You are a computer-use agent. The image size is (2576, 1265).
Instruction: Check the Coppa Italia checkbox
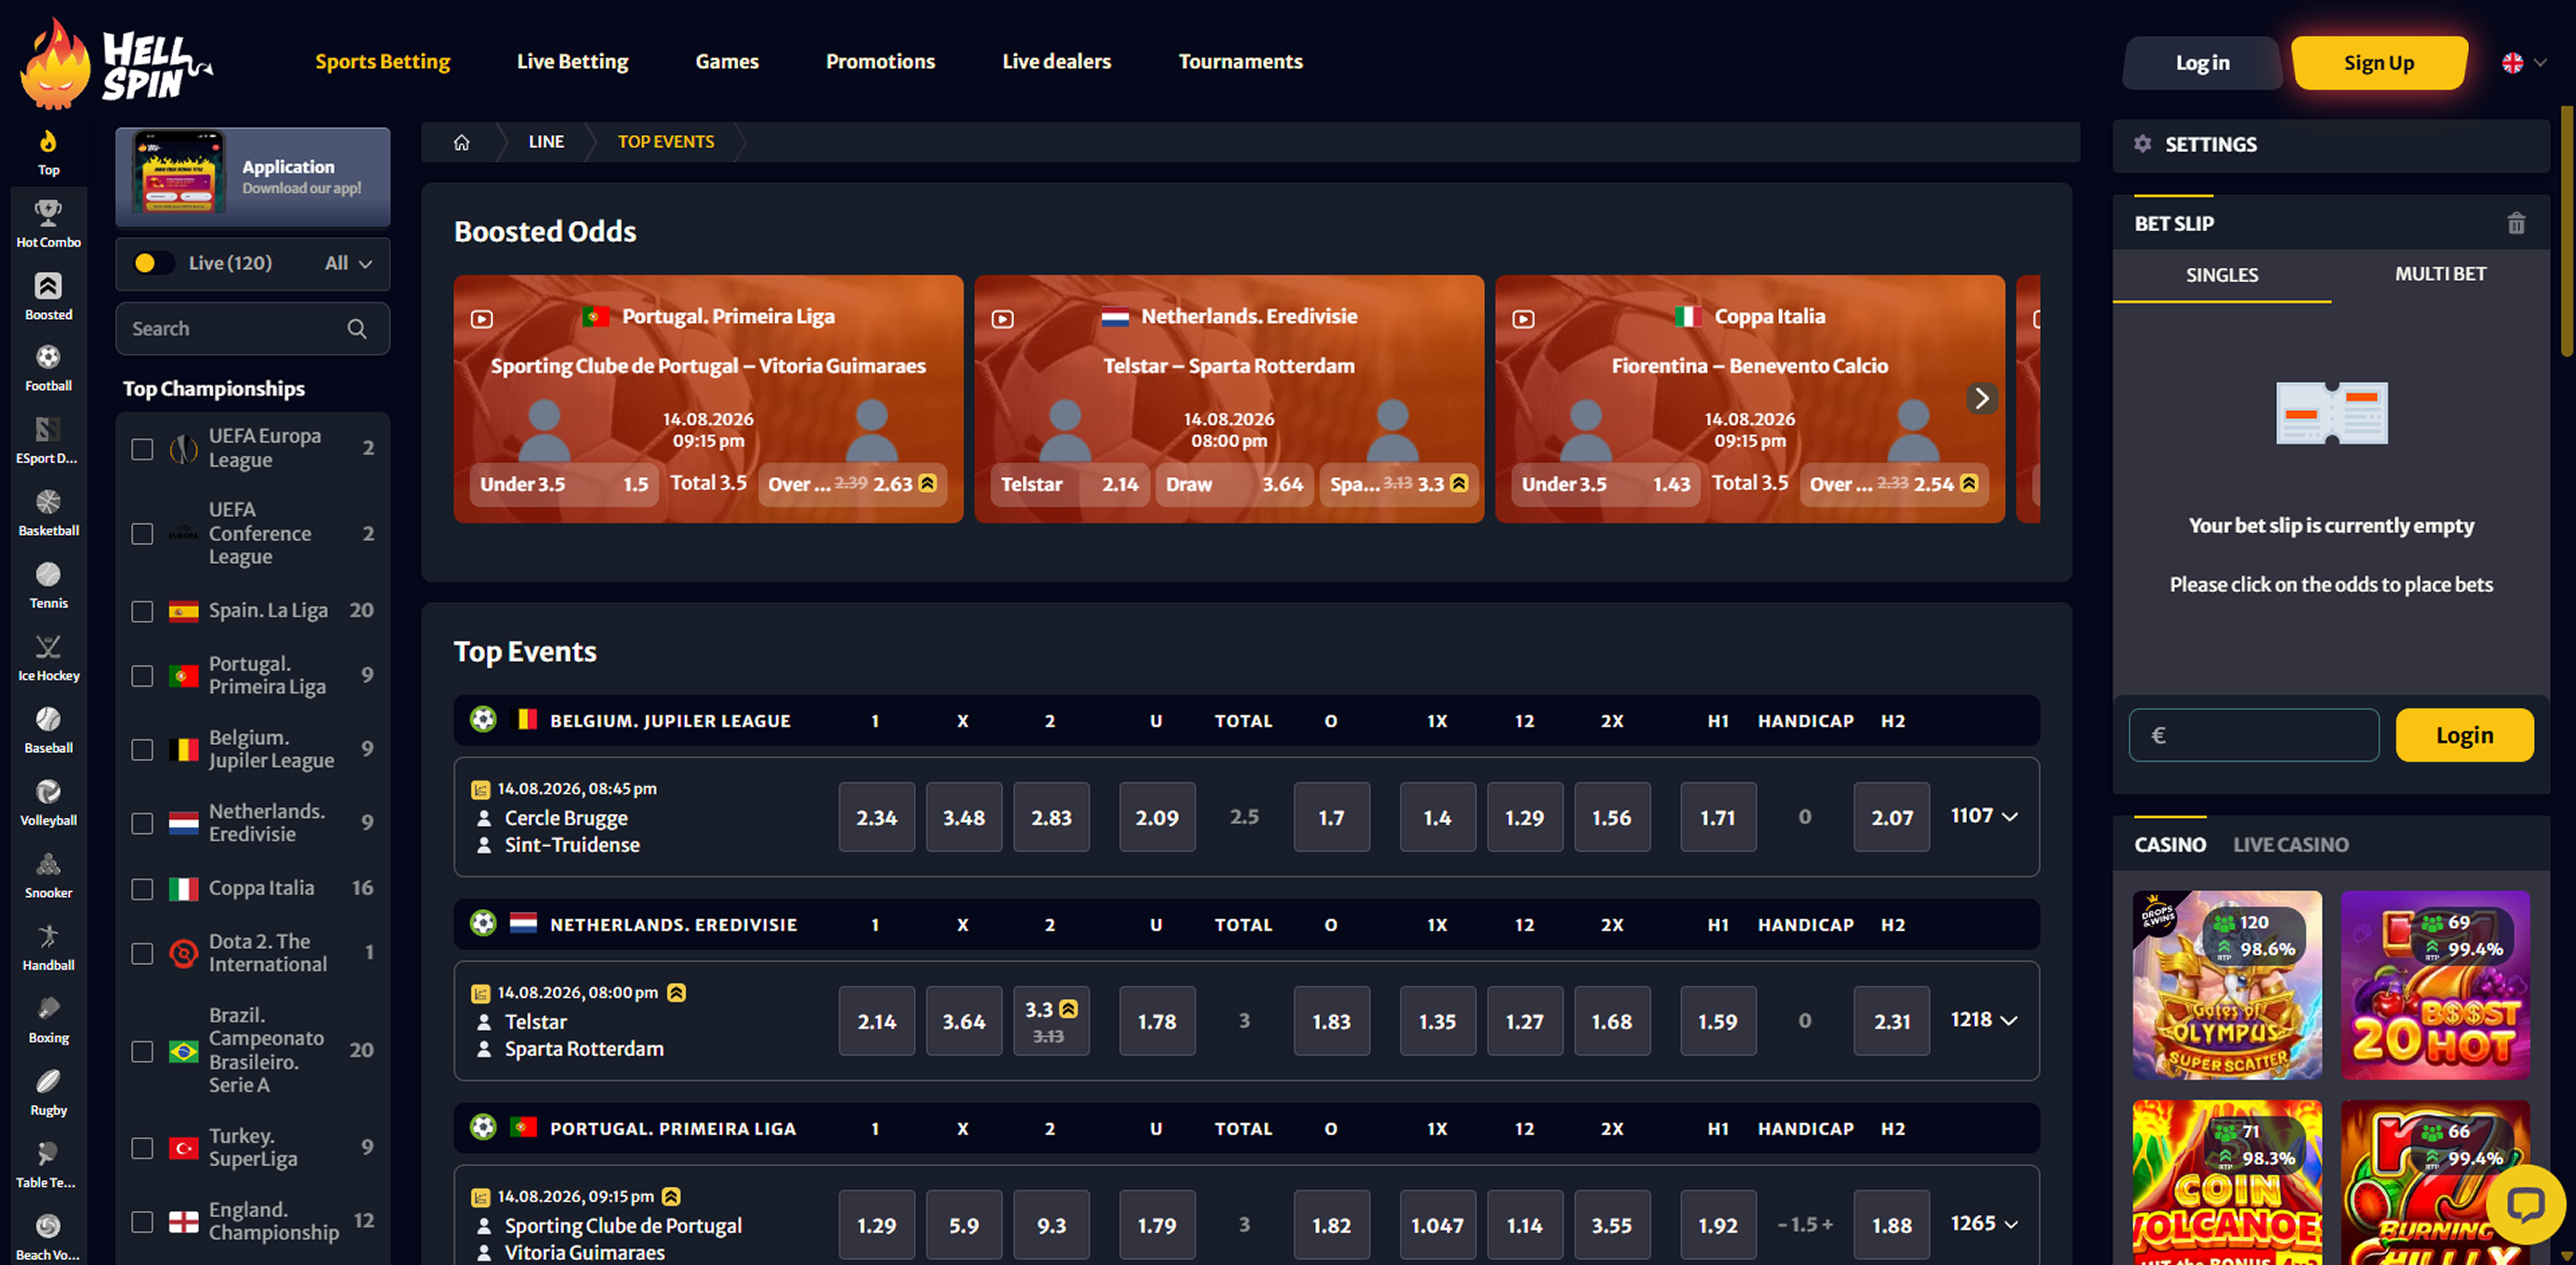142,888
